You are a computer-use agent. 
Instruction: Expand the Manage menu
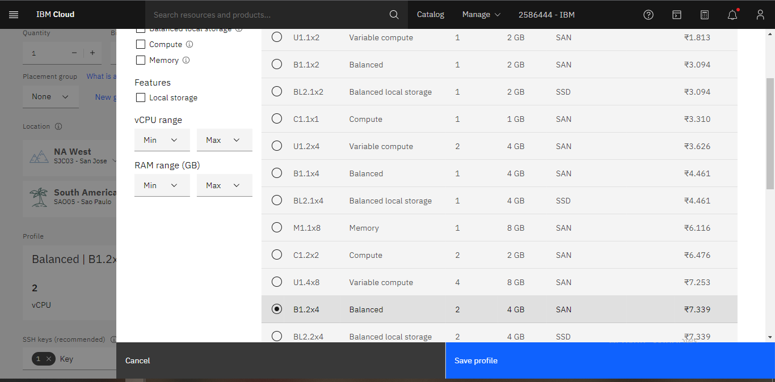point(481,15)
